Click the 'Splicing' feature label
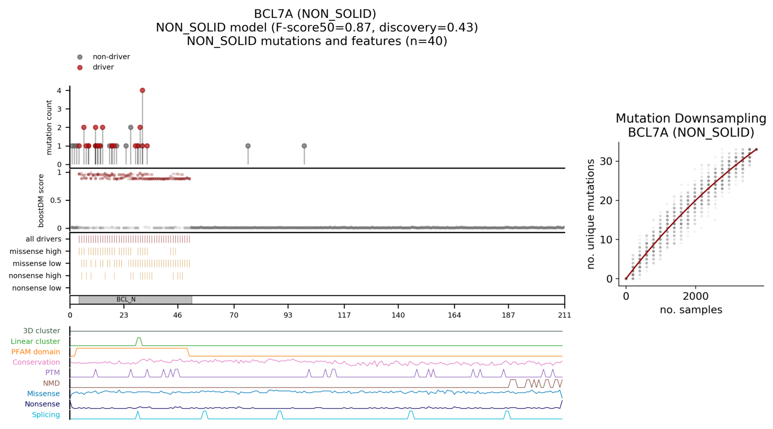 (x=46, y=415)
